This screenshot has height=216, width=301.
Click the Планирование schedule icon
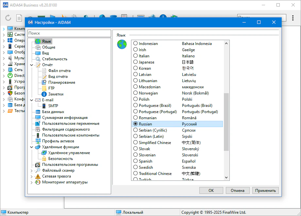(44, 82)
